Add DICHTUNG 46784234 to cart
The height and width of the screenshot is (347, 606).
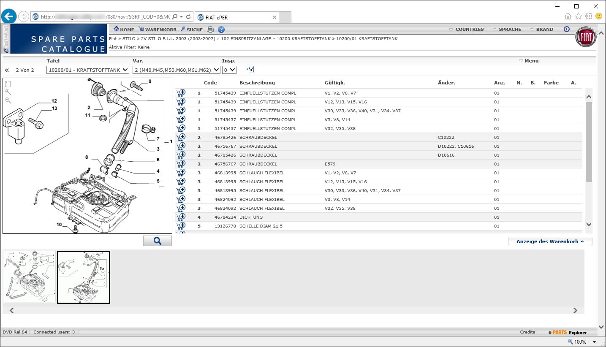(x=181, y=217)
